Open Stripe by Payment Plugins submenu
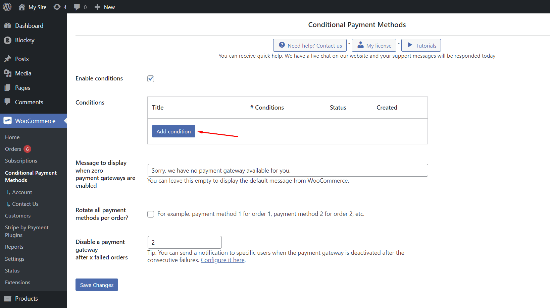 (27, 231)
